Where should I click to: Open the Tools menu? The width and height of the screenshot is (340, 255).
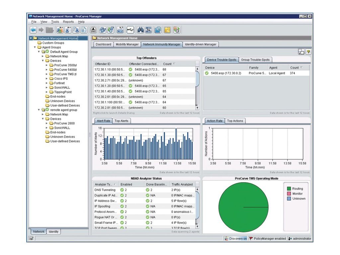(x=55, y=22)
